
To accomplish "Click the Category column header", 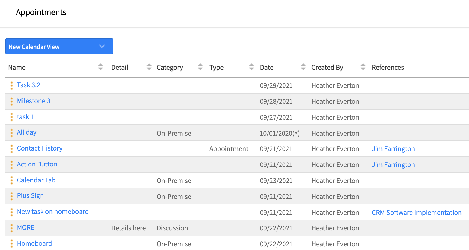I will tap(170, 68).
